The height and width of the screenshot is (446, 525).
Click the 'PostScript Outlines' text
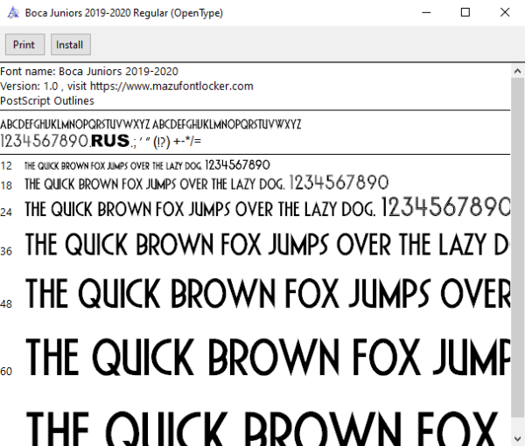pyautogui.click(x=47, y=101)
